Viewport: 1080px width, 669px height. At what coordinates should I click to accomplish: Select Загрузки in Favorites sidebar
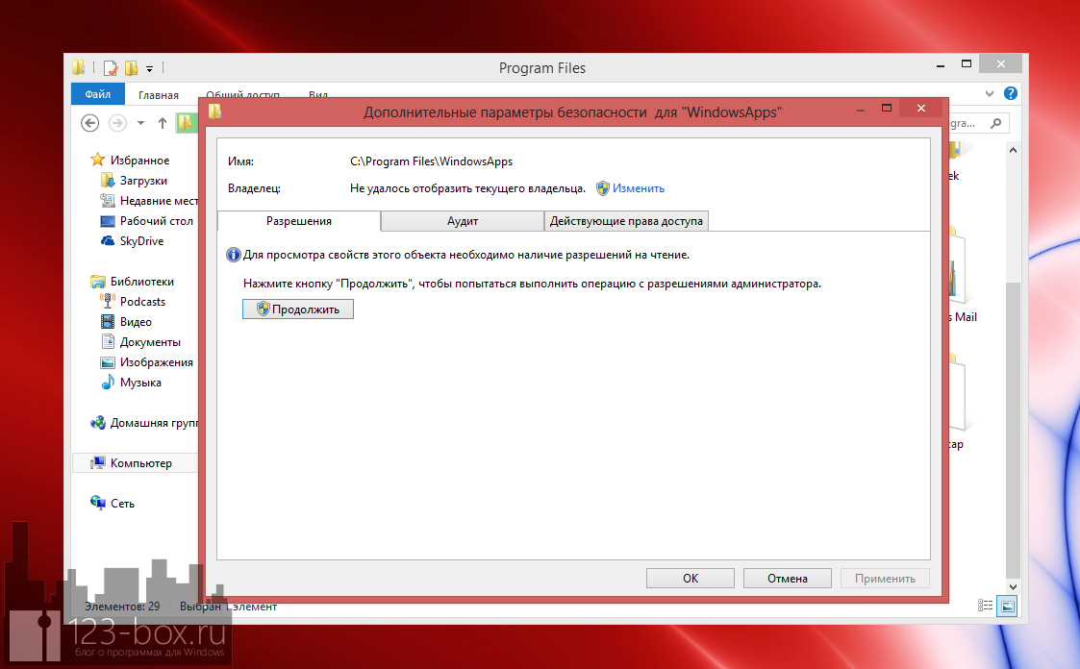[x=143, y=181]
